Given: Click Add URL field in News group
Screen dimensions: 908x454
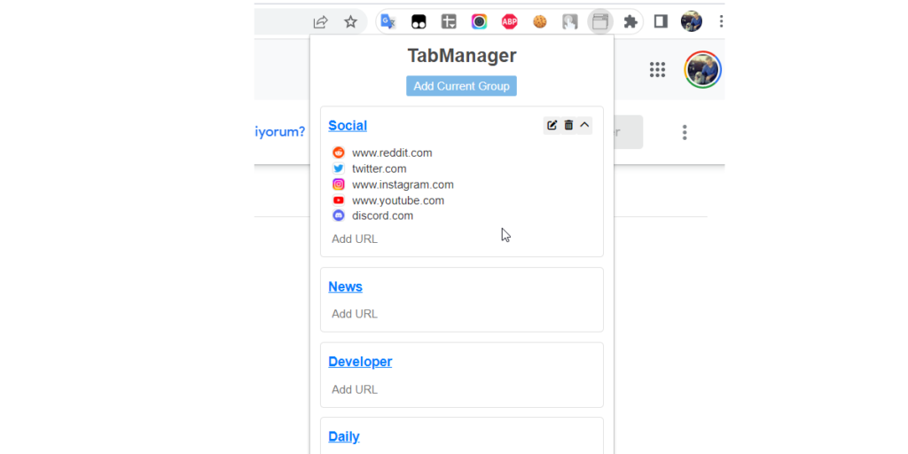Looking at the screenshot, I should (355, 314).
